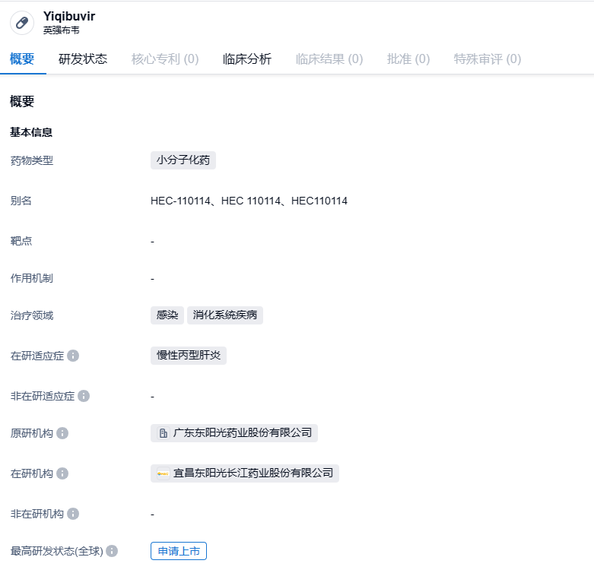Click info icon next to 原研机构
This screenshot has width=594, height=573.
(x=62, y=433)
